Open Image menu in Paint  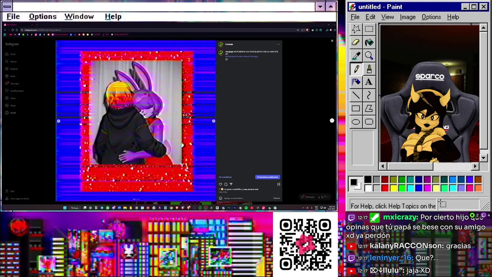click(407, 17)
